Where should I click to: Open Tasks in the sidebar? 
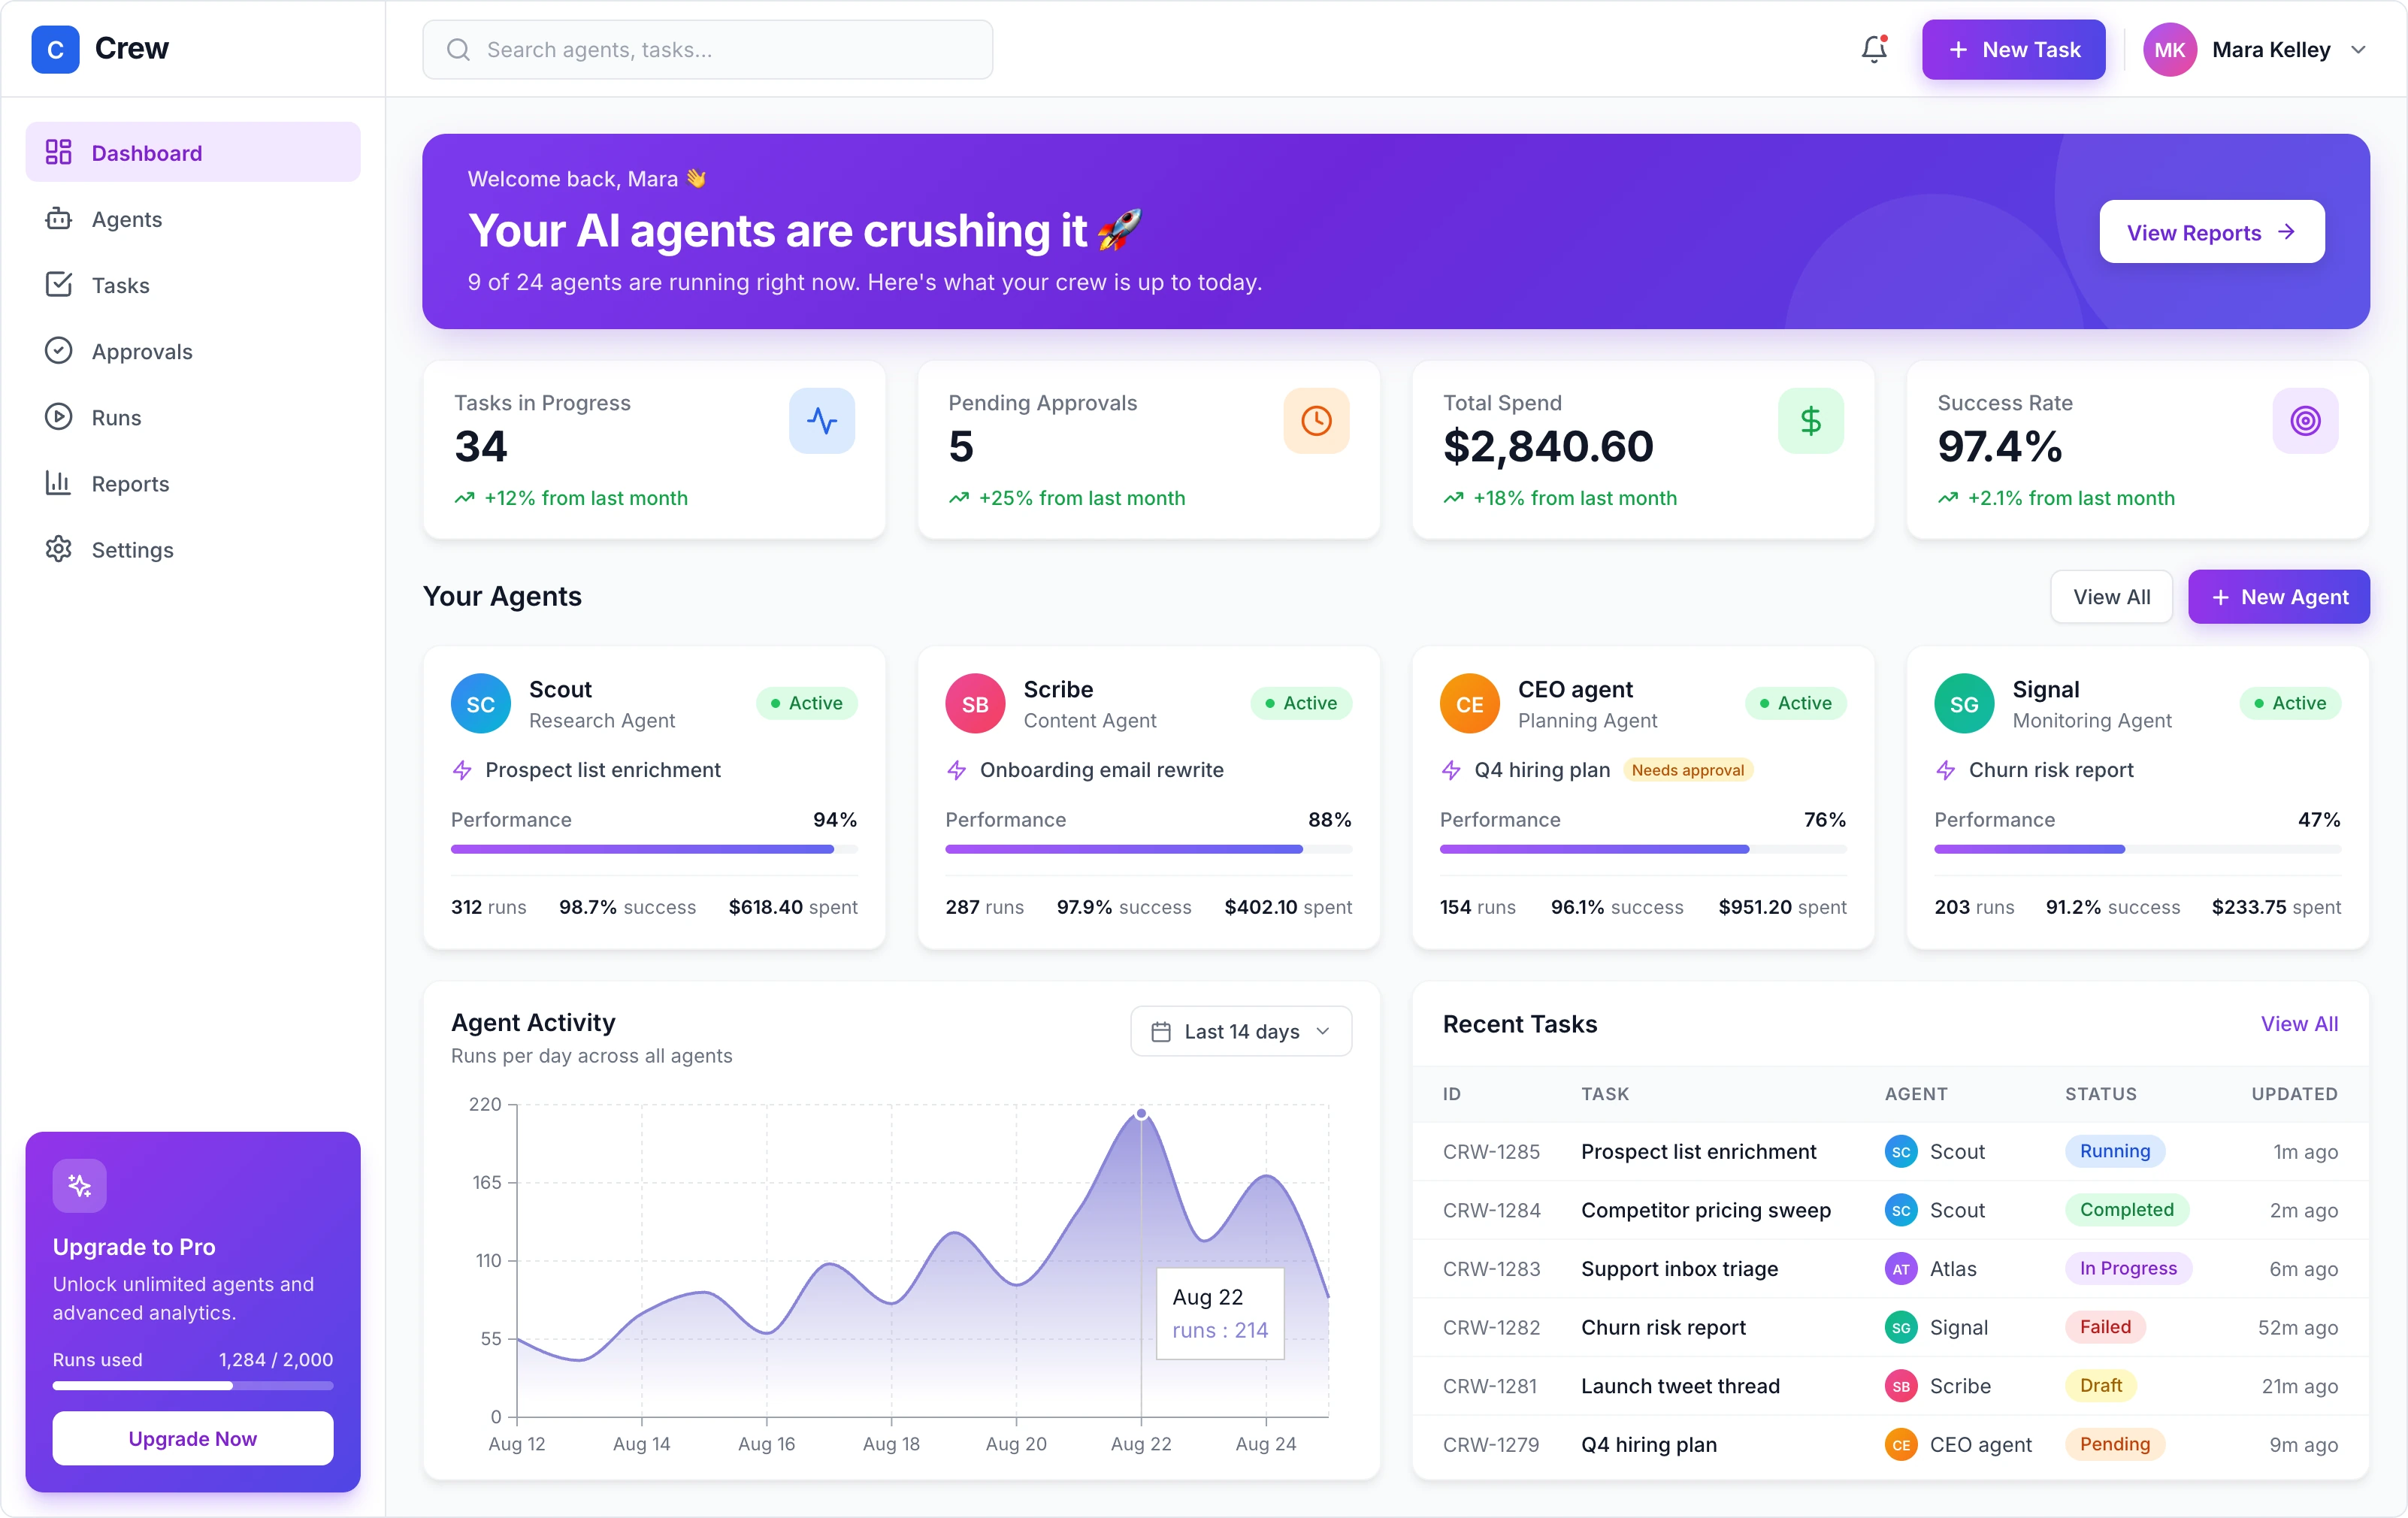click(x=193, y=285)
